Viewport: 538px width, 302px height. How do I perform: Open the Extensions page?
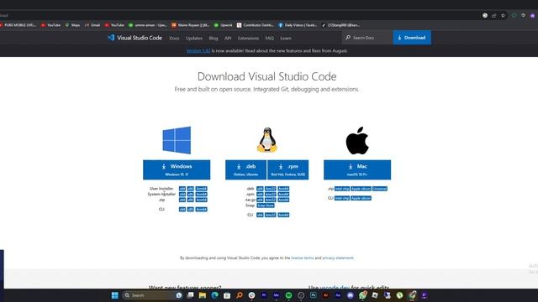248,39
